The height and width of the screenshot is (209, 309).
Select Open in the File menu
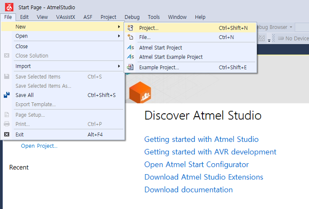pyautogui.click(x=63, y=36)
